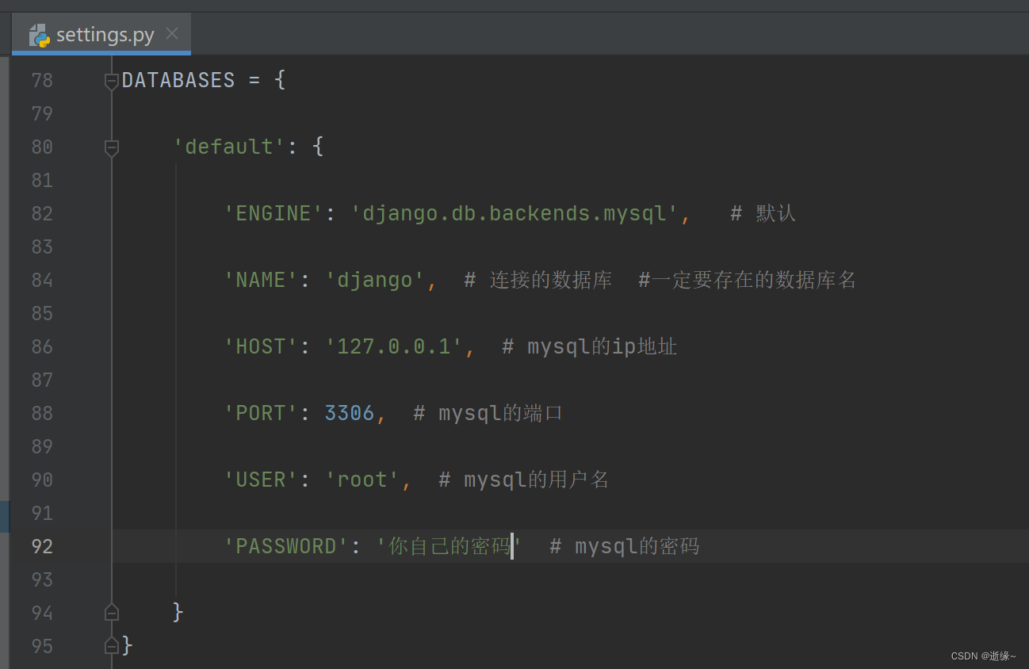
Task: Click the fold-end marker beside line 94
Action: tap(111, 611)
